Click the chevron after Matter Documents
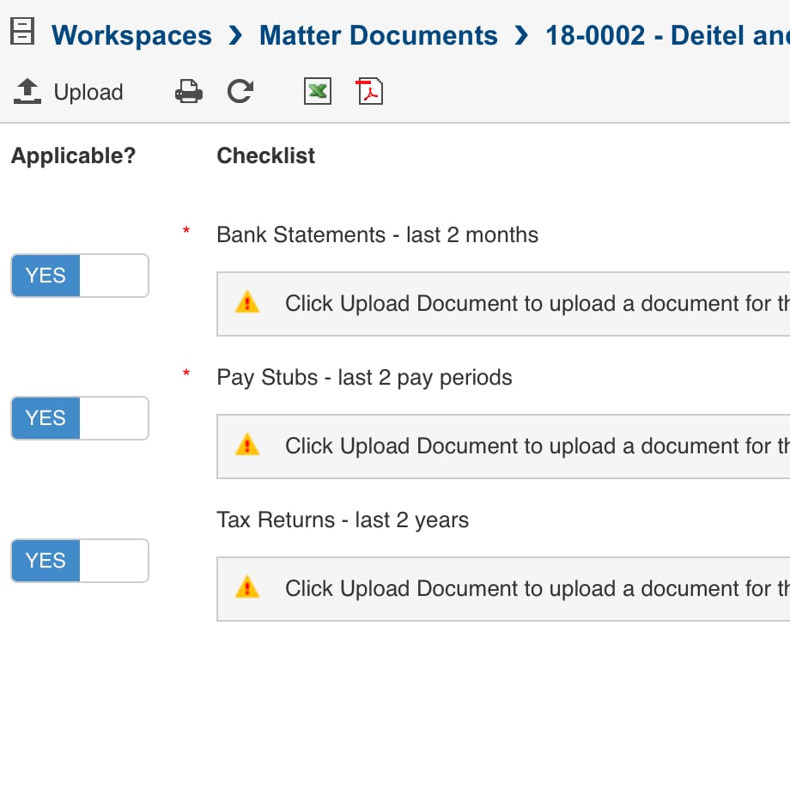 coord(521,35)
